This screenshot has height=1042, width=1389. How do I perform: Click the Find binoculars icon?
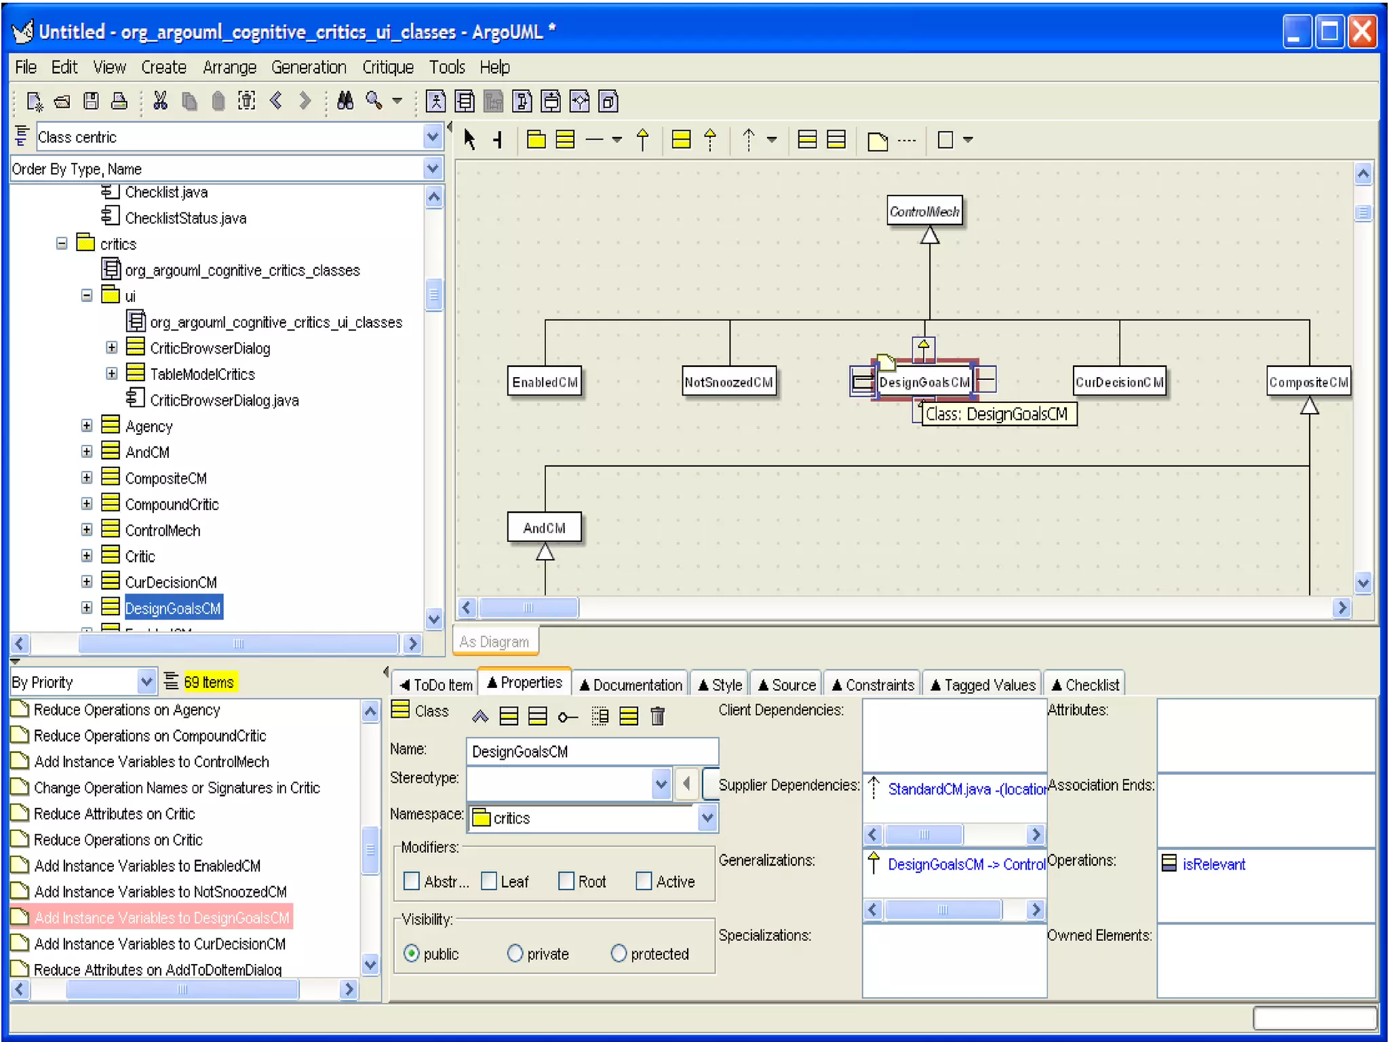tap(345, 102)
